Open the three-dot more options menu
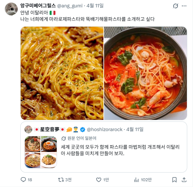The height and width of the screenshot is (187, 193). [x=184, y=6]
